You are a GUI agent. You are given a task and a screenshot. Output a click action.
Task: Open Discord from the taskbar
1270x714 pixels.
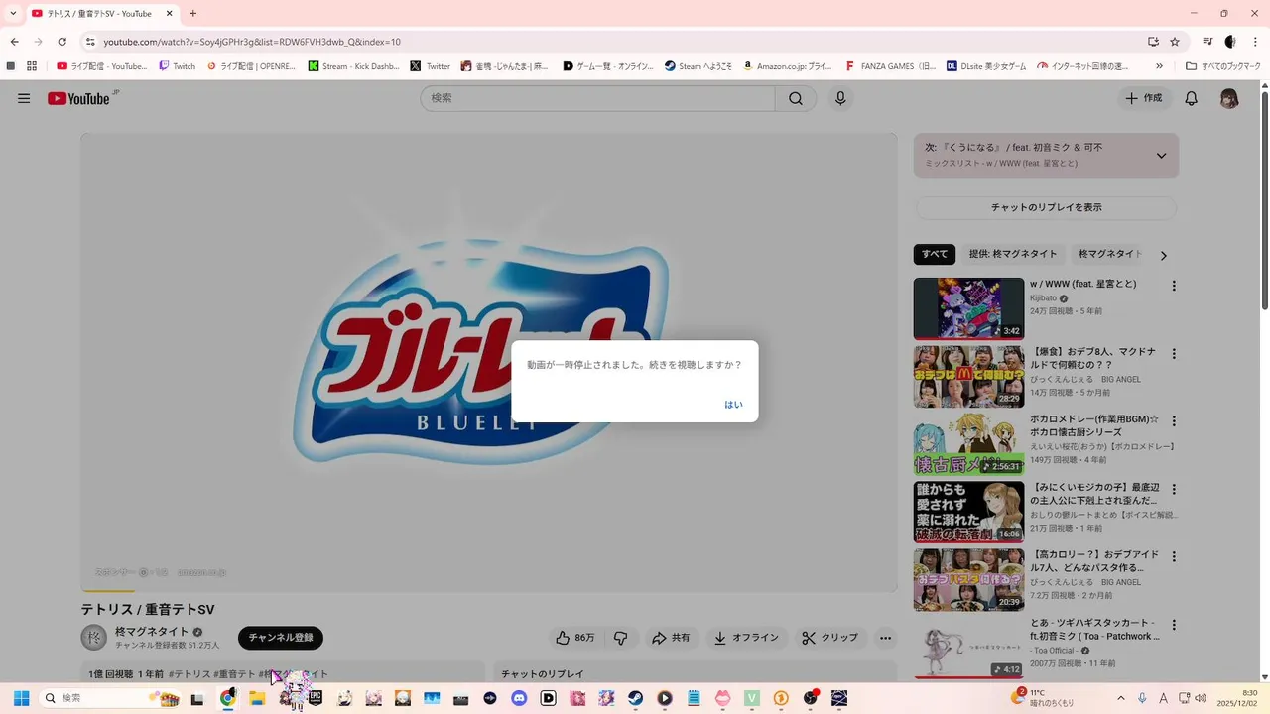point(519,698)
